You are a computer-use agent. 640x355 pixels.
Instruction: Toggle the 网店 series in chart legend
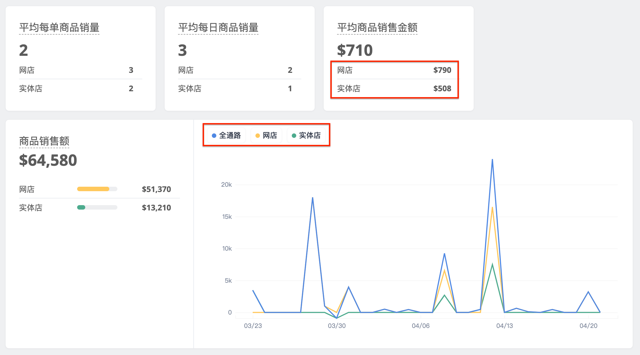tap(266, 135)
